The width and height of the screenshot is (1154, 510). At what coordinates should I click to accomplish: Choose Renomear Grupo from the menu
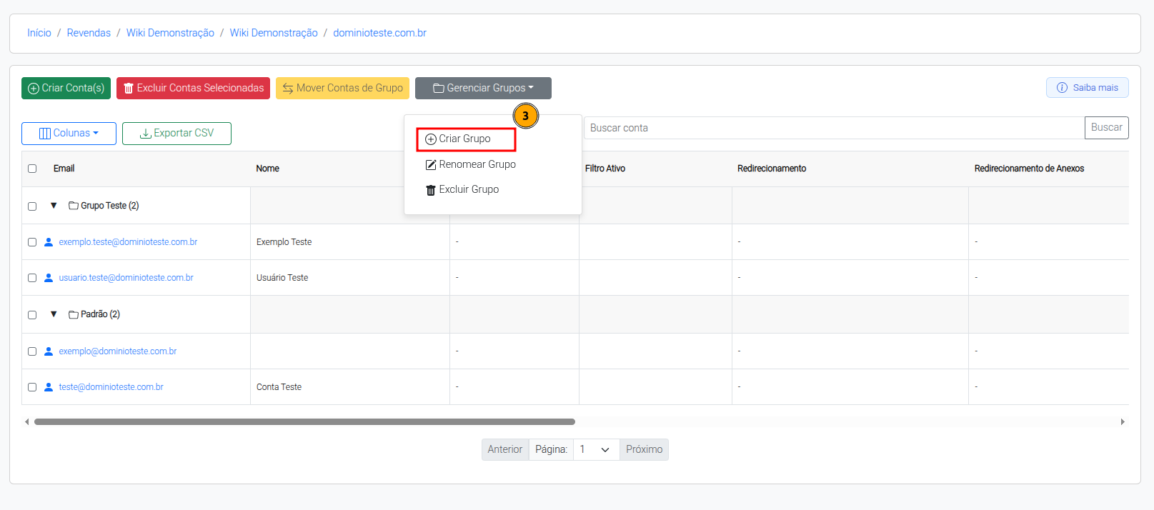[x=471, y=164]
